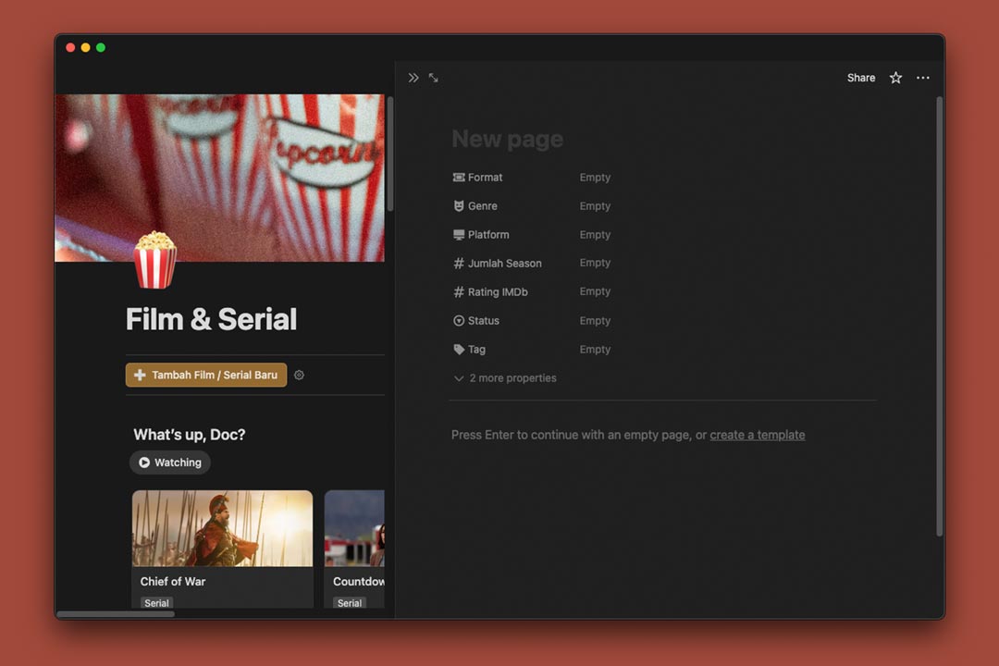Click the Platform property monitor icon
Screen dimensions: 999x666
459,235
